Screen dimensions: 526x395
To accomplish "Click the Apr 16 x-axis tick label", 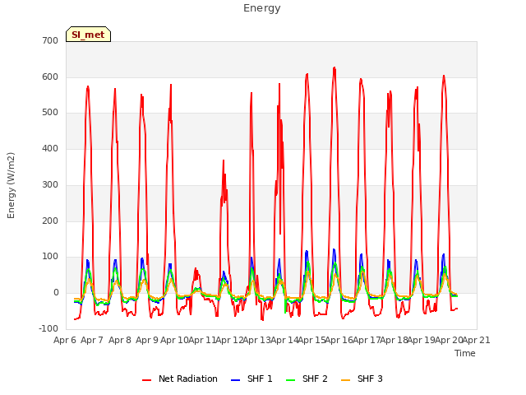I will 339,340.
